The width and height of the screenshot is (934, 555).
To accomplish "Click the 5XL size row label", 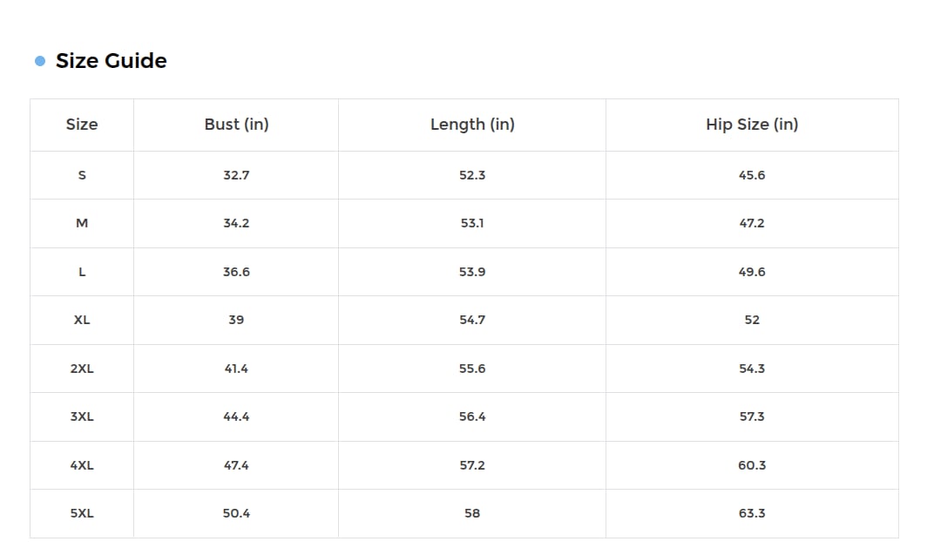I will 82,513.
